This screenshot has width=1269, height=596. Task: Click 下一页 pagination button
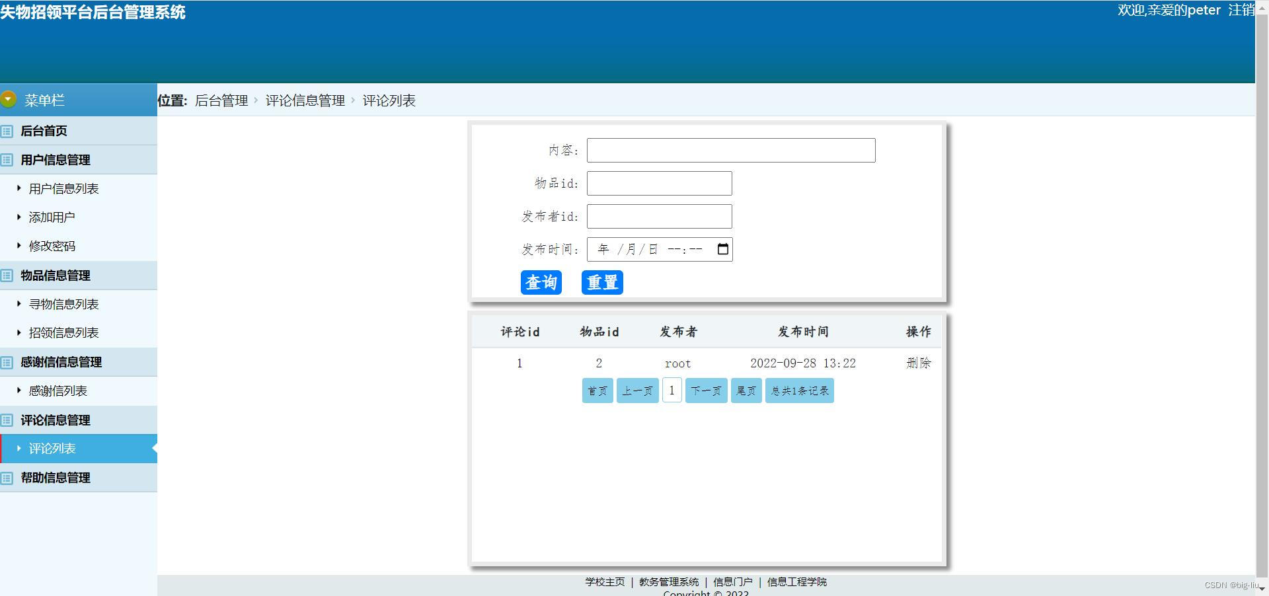706,391
